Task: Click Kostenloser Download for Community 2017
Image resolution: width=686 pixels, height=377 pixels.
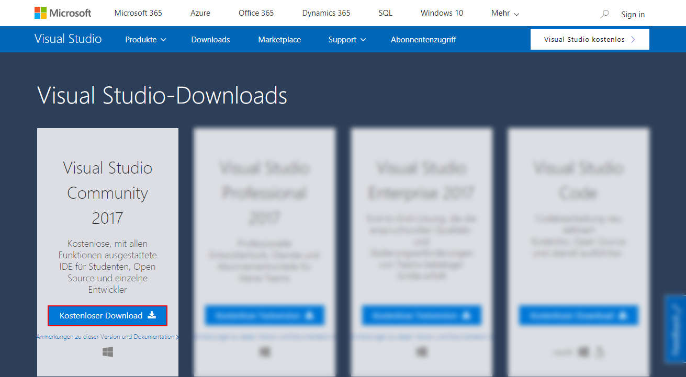Action: 108,315
